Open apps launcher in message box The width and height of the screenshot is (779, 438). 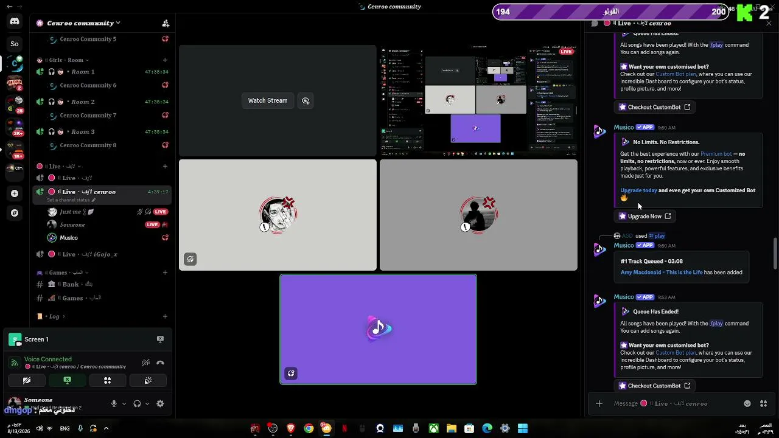(764, 403)
